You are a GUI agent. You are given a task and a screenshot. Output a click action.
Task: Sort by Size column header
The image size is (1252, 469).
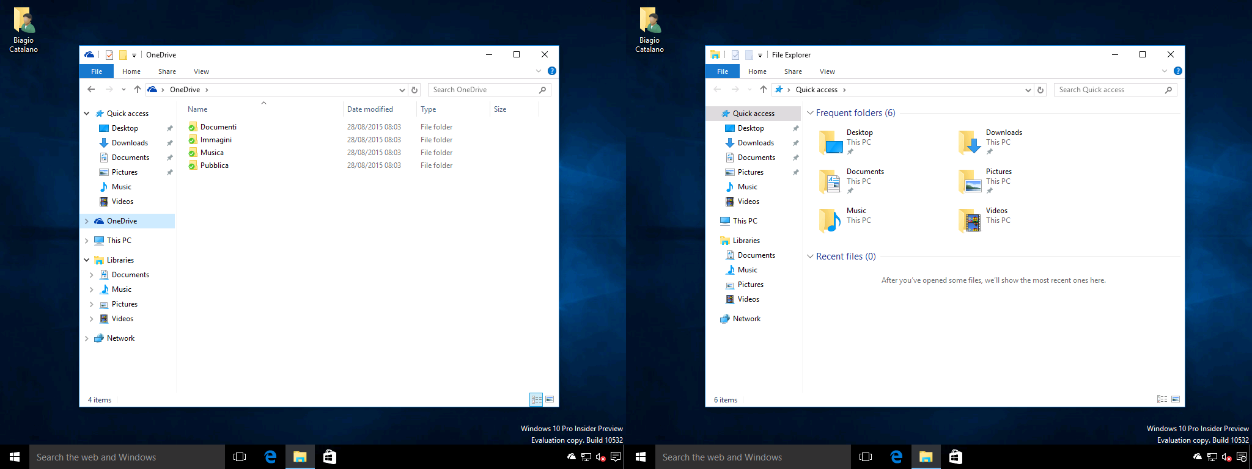(514, 109)
